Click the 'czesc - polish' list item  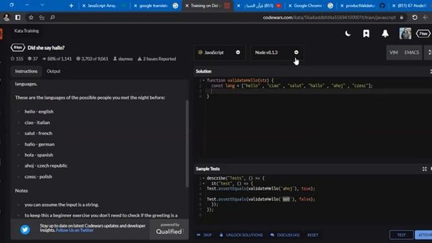click(38, 177)
